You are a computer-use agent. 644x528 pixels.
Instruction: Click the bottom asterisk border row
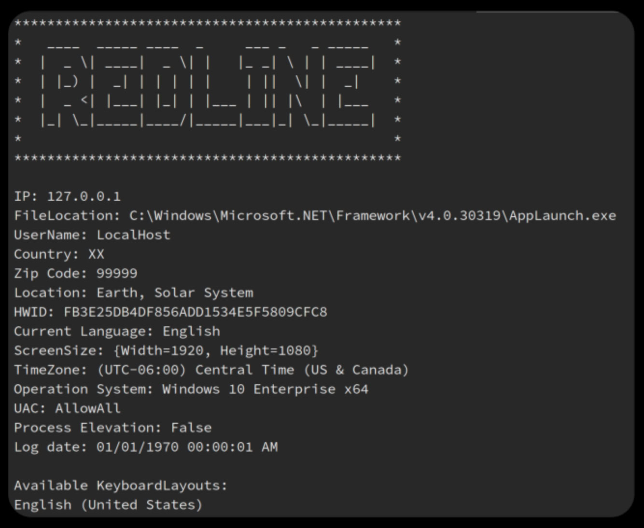click(x=208, y=158)
